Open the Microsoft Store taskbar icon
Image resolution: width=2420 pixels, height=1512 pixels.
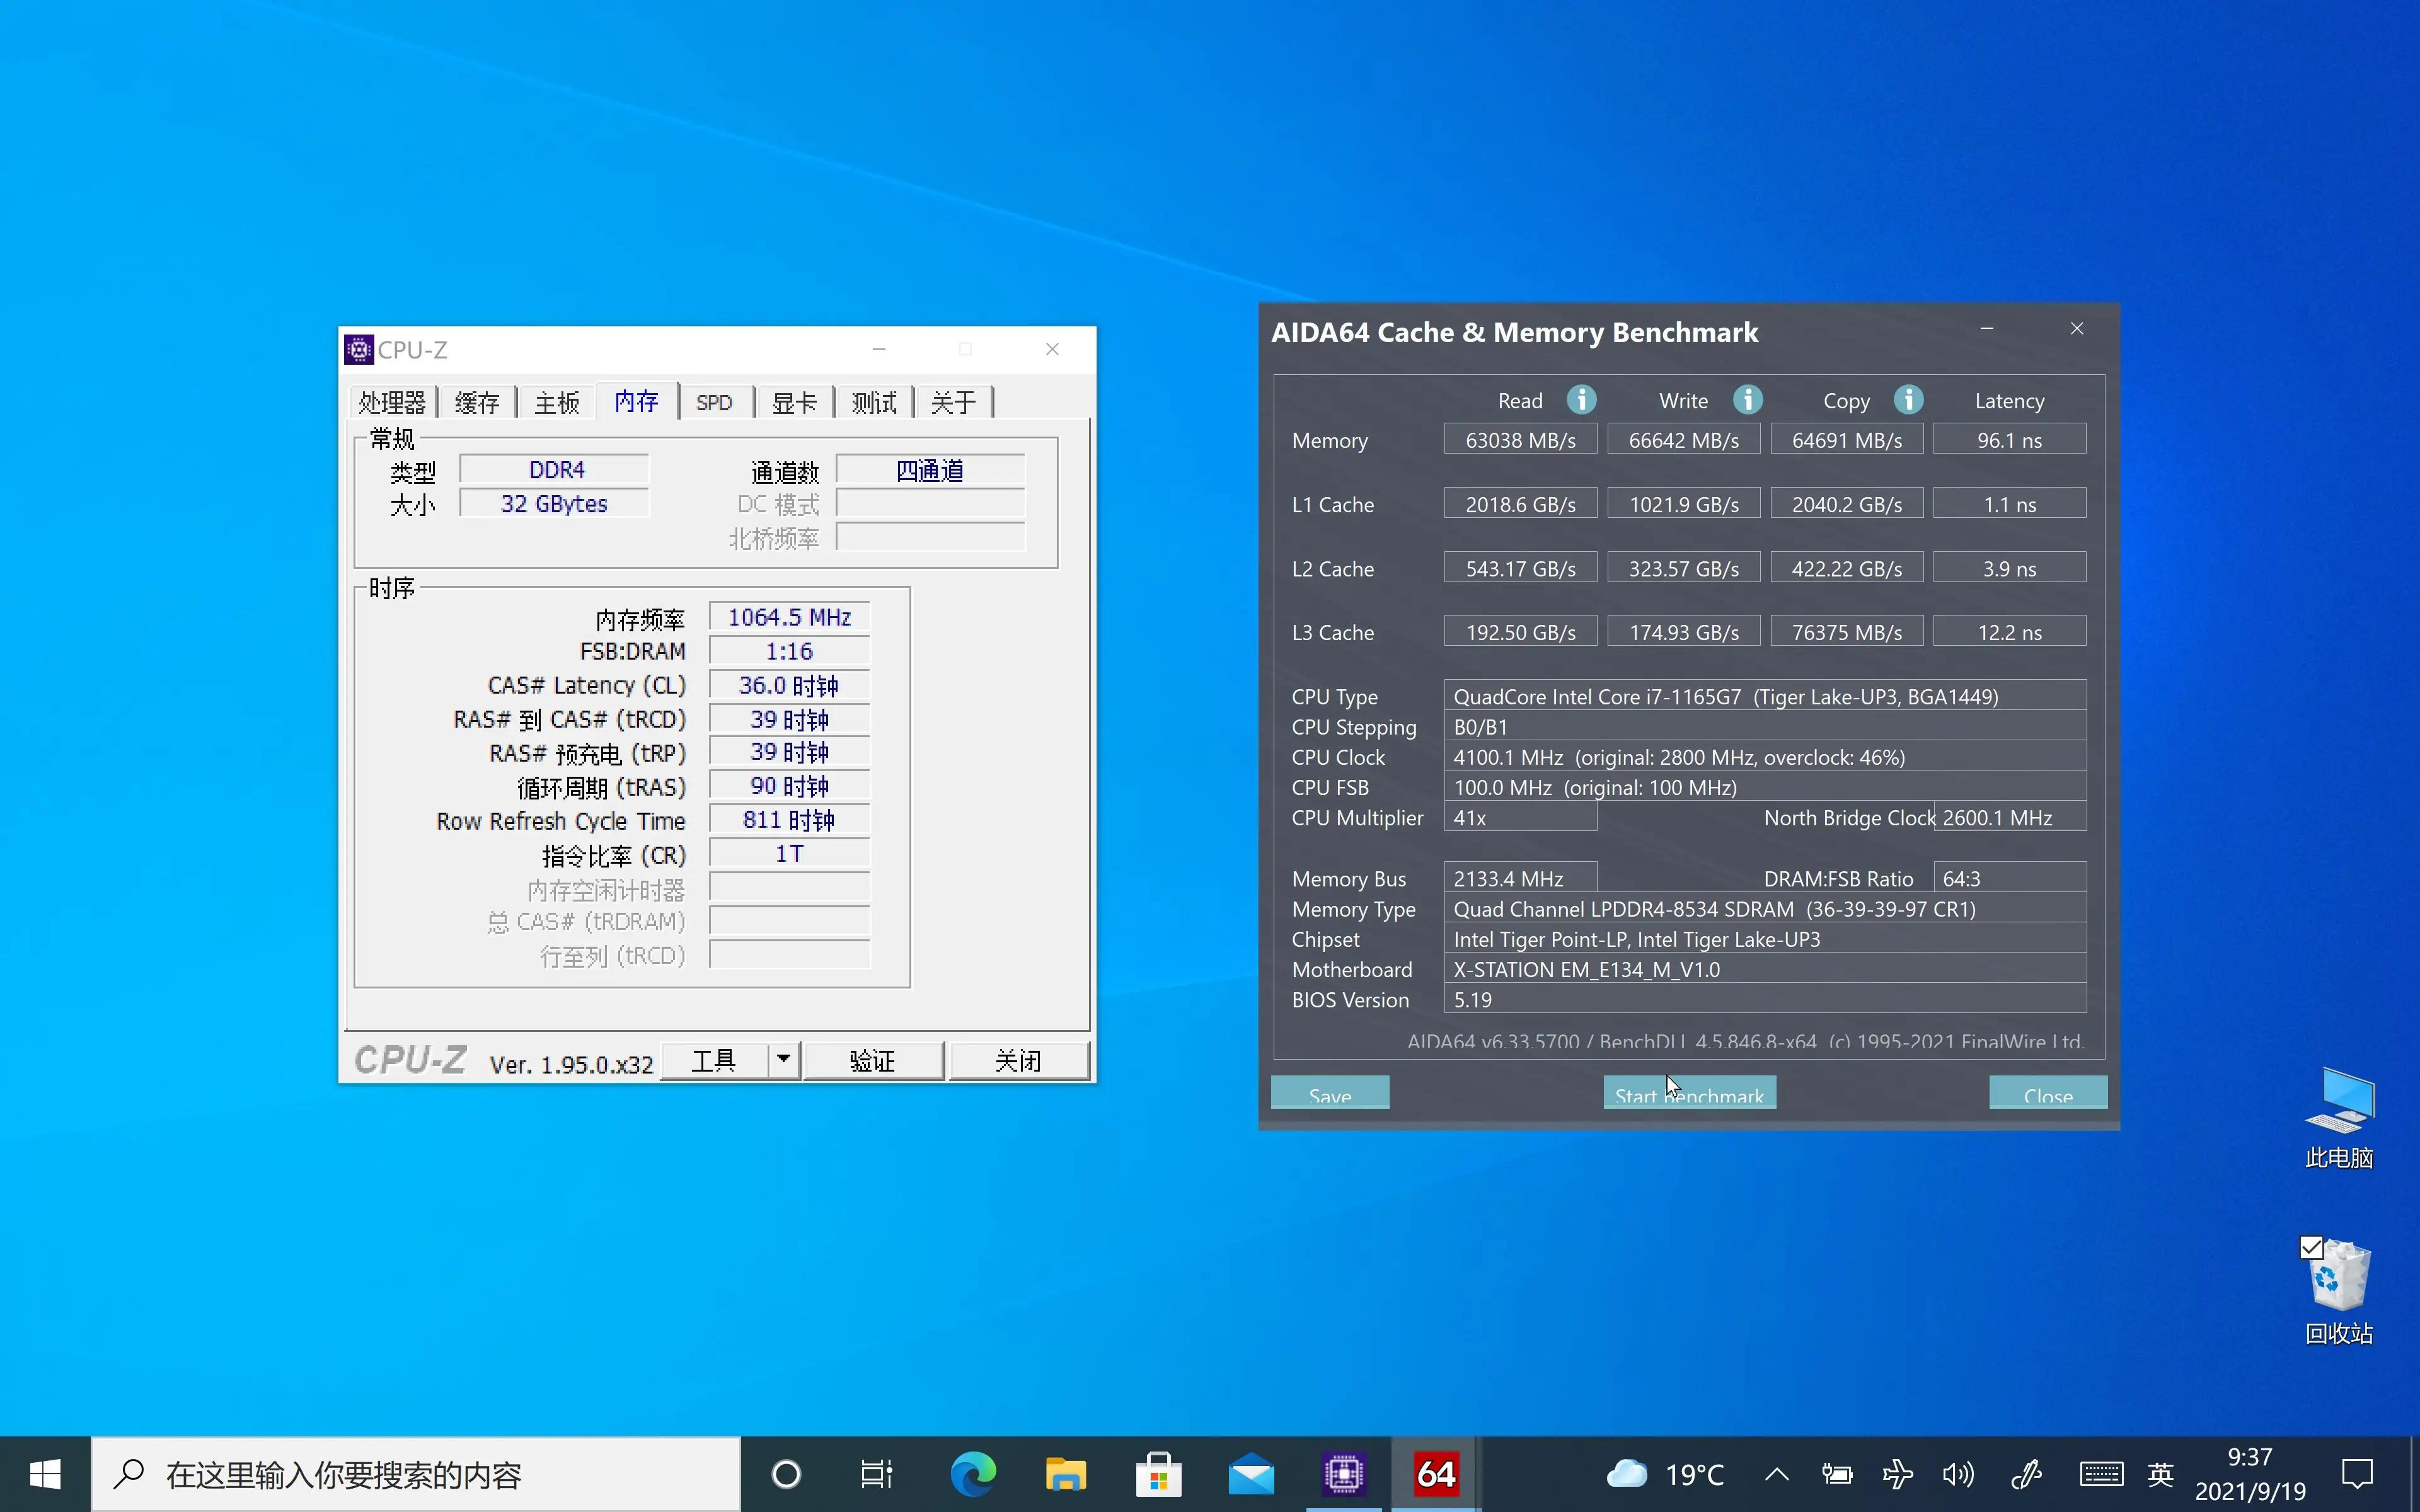[1158, 1474]
